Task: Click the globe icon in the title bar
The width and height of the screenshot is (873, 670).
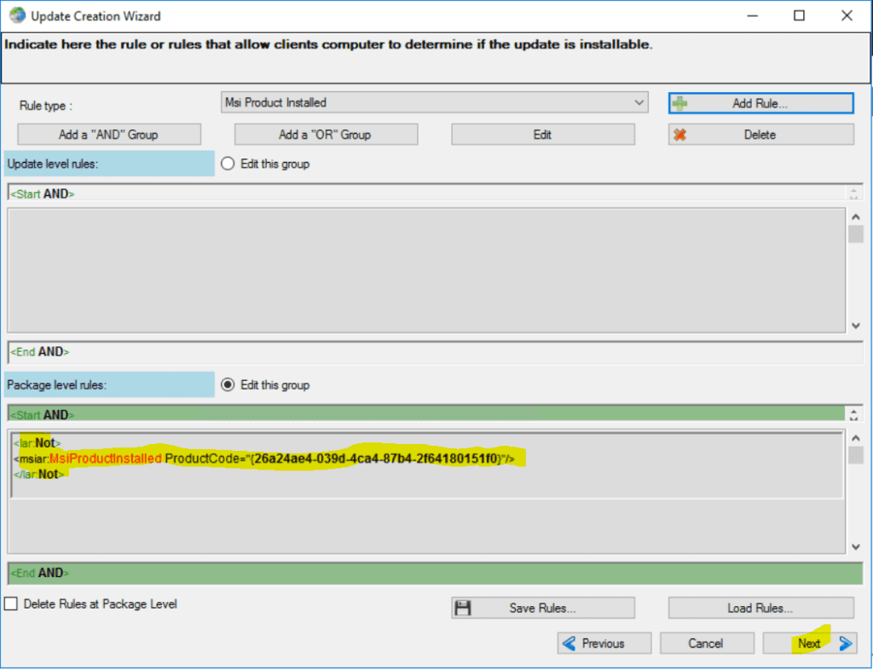Action: pyautogui.click(x=19, y=14)
